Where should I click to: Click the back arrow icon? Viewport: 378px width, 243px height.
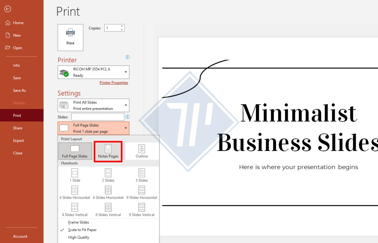coord(7,9)
